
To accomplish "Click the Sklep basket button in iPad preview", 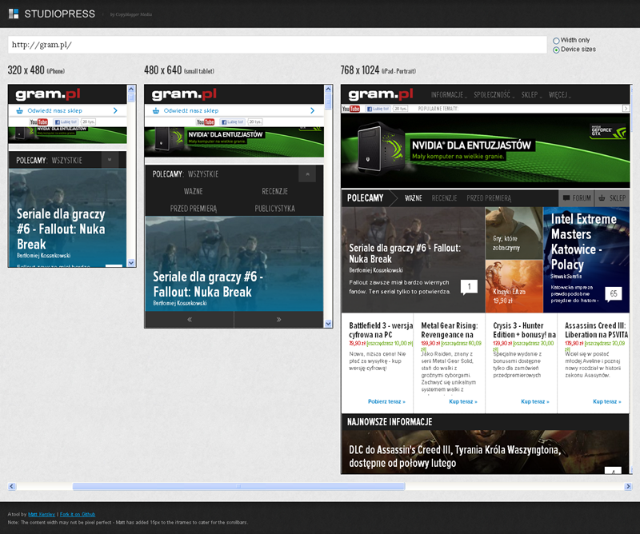I will (613, 198).
